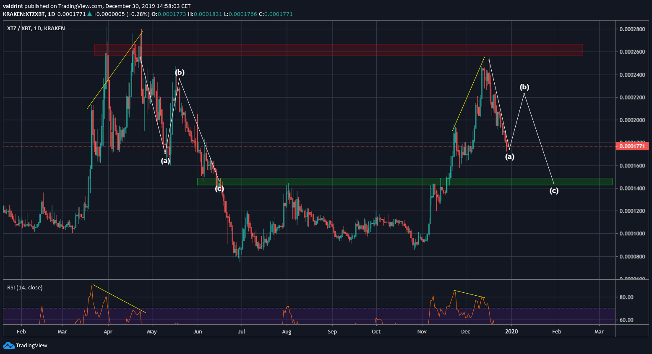Select the red resistance zone rectangle
Viewport: 652px width, 354px height.
[338, 50]
